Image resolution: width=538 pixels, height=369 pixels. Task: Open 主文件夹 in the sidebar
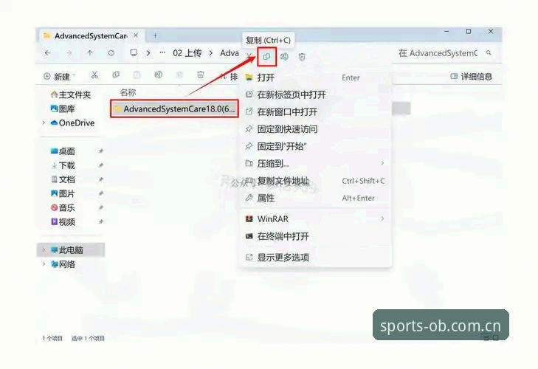(x=71, y=94)
